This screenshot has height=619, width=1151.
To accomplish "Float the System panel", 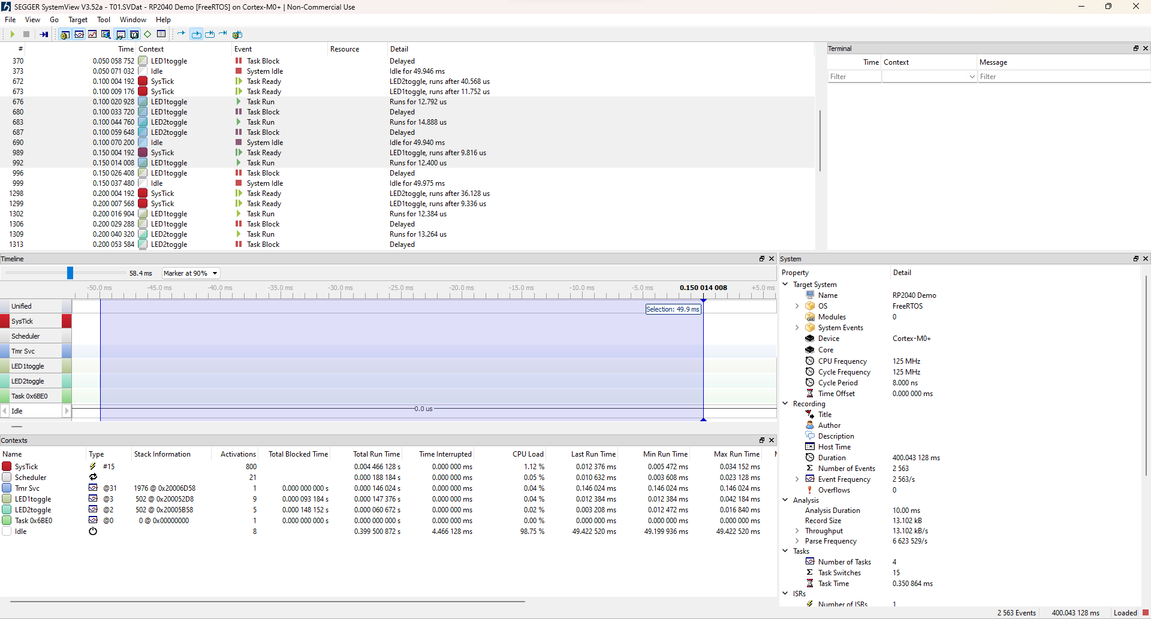I will point(1135,259).
